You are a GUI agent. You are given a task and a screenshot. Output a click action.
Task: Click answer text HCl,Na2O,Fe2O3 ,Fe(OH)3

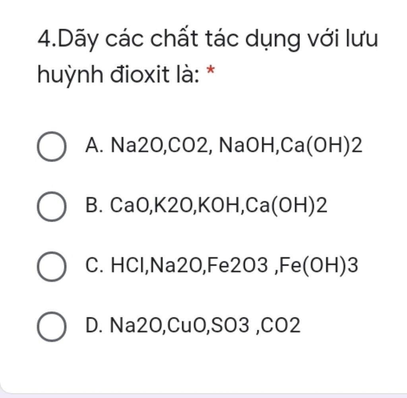[235, 266]
